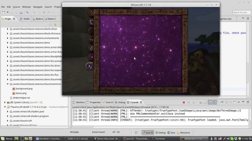Screen dimensions: 252x141
Task: Open the Source menu
Action: [x=17, y=7]
